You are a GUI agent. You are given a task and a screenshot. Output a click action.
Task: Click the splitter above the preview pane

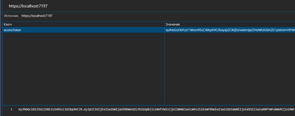(x=149, y=105)
